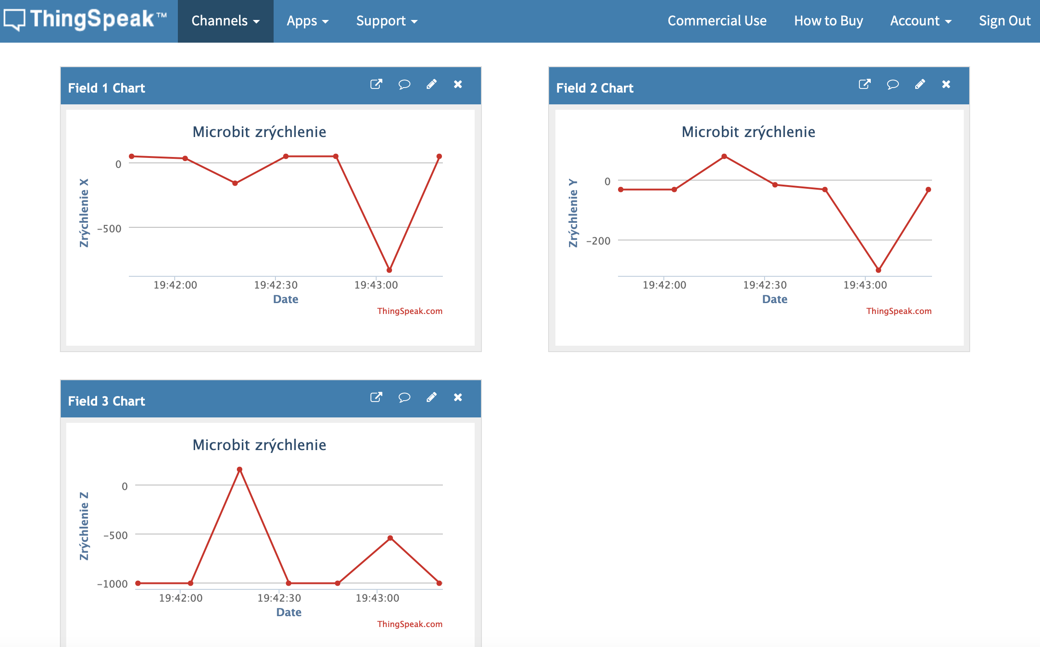Screen dimensions: 1040x647
Task: Expand the Channels dropdown menu
Action: point(226,21)
